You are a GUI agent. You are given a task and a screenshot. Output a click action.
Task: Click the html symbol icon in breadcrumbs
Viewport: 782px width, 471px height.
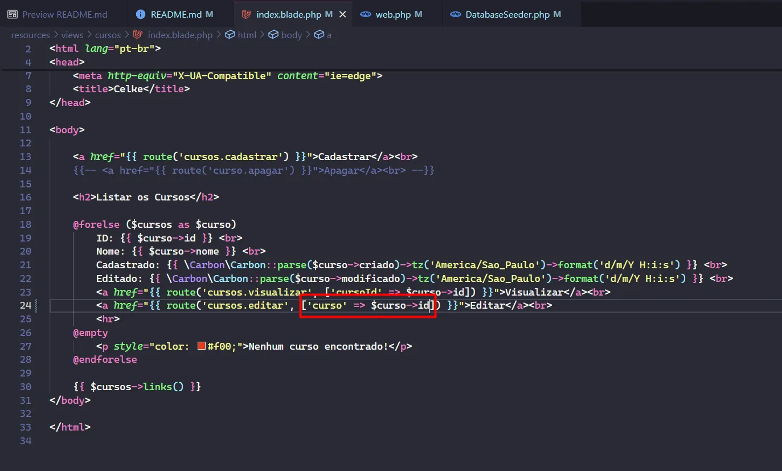230,35
